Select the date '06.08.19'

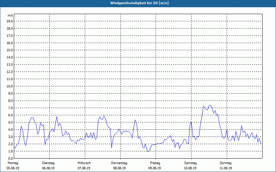point(48,168)
